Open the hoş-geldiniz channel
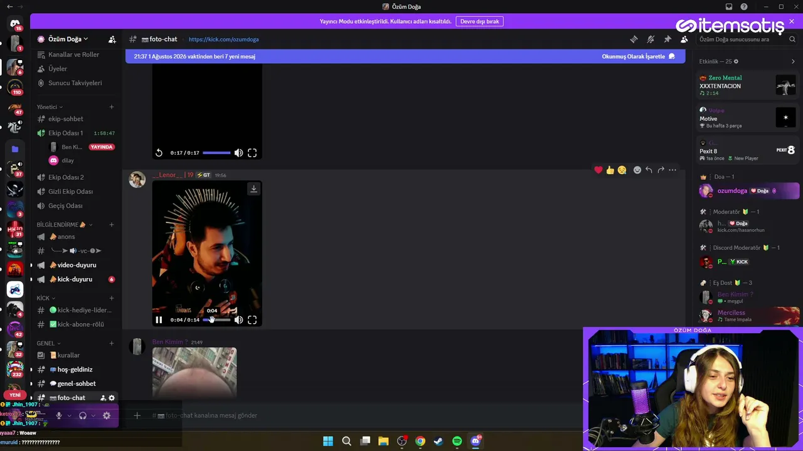Viewport: 803px width, 451px height. point(76,370)
